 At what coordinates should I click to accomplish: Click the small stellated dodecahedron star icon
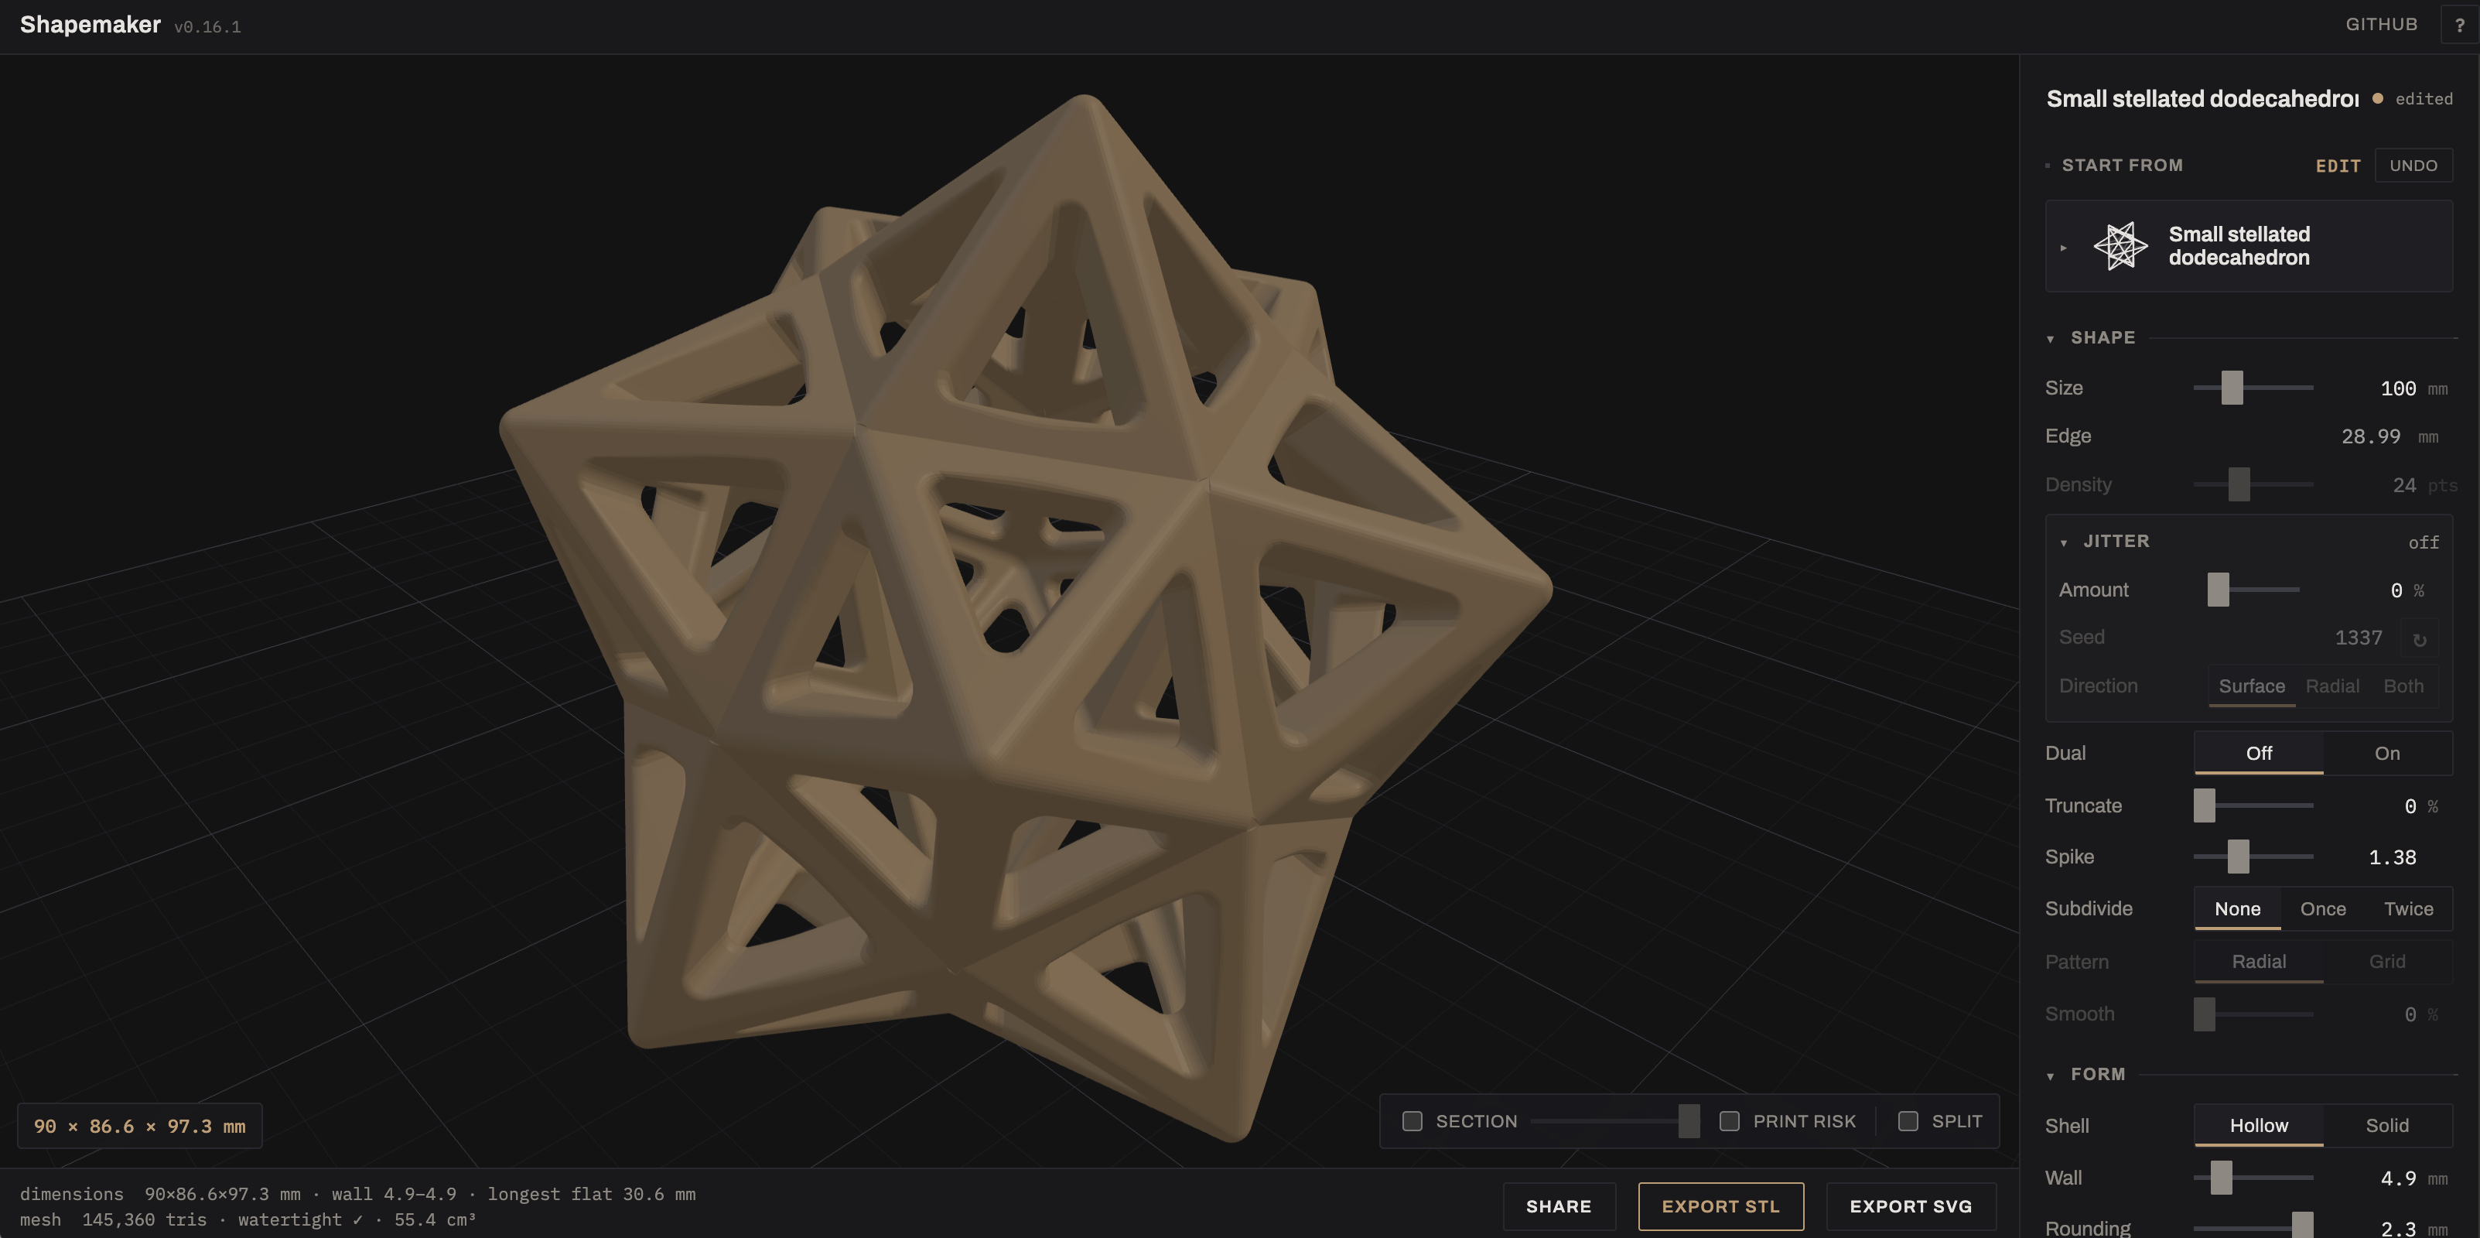point(2120,247)
